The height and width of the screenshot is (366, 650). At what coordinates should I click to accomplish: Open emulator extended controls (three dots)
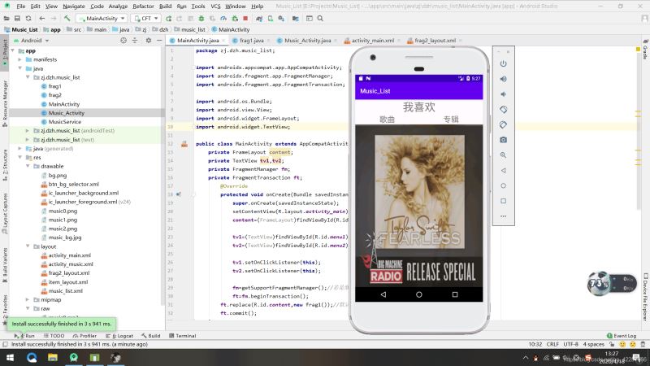pyautogui.click(x=503, y=216)
